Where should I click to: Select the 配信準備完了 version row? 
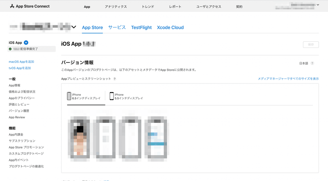pyautogui.click(x=32, y=49)
